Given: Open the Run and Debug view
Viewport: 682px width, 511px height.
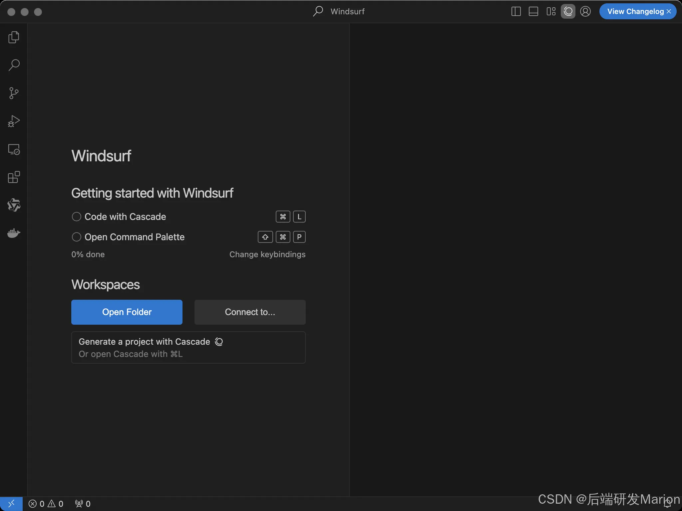Looking at the screenshot, I should (14, 121).
